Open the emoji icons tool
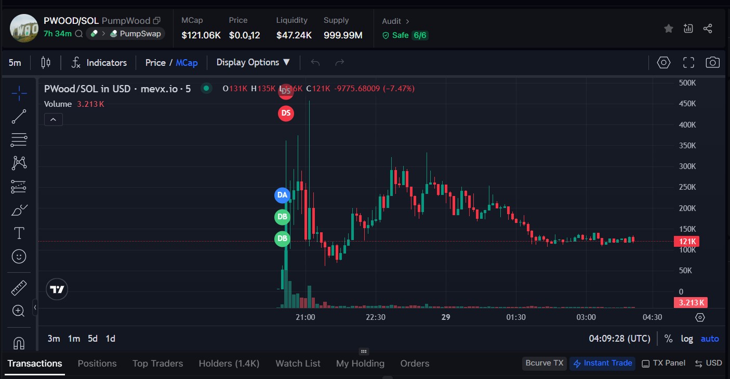 [x=19, y=256]
